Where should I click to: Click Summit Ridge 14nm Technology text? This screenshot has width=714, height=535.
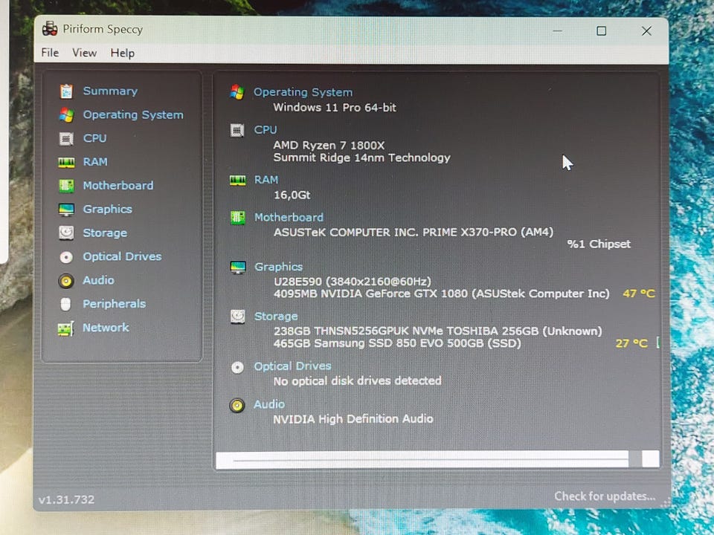pos(361,158)
